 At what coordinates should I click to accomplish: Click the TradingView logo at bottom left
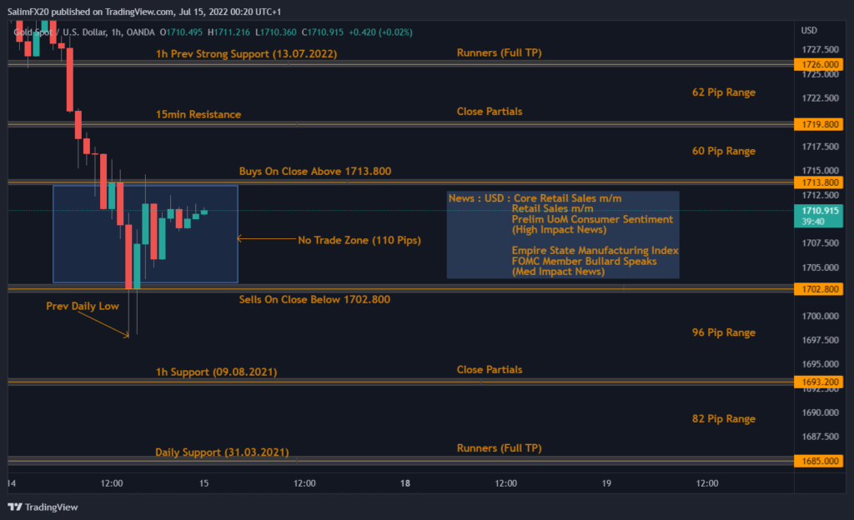tap(43, 507)
